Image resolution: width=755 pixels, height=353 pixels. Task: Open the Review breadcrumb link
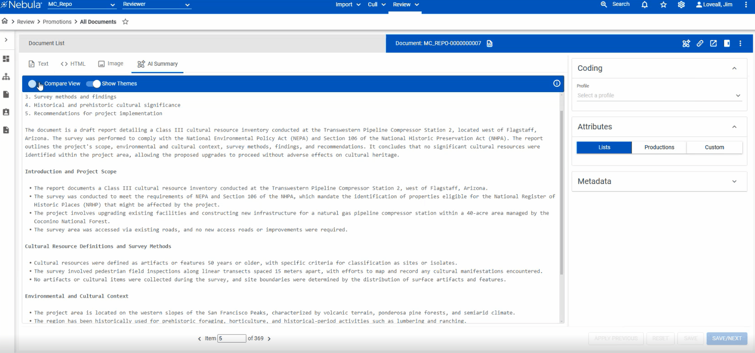pos(26,22)
